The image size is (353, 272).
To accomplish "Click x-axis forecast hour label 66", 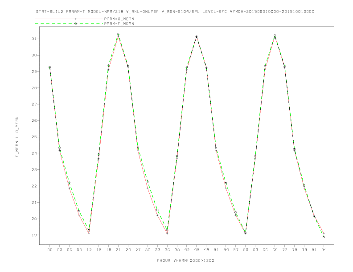I will tap(265, 250).
